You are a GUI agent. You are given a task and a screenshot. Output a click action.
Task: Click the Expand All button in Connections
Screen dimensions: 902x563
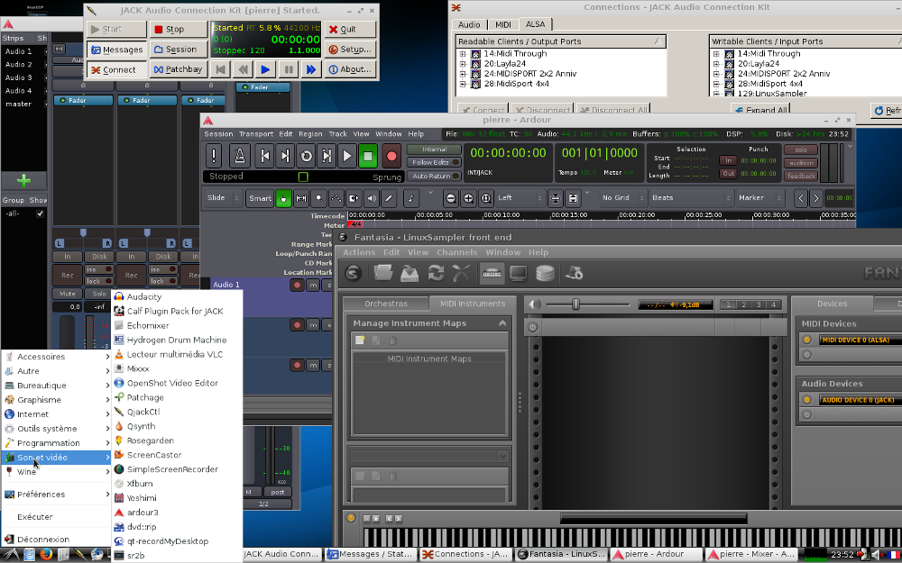point(760,110)
